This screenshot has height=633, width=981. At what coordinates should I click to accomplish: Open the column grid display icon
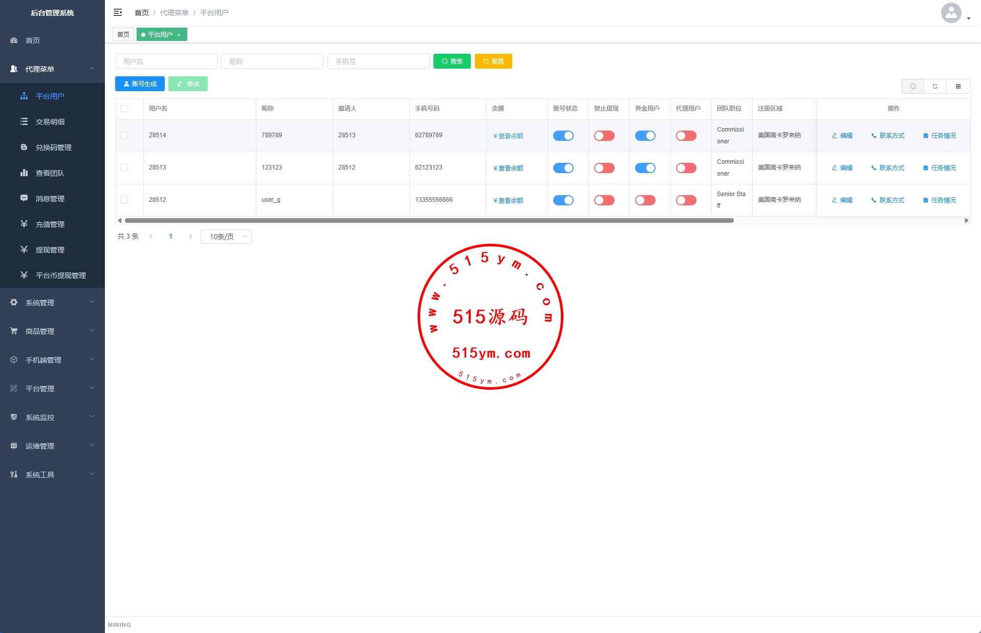958,86
